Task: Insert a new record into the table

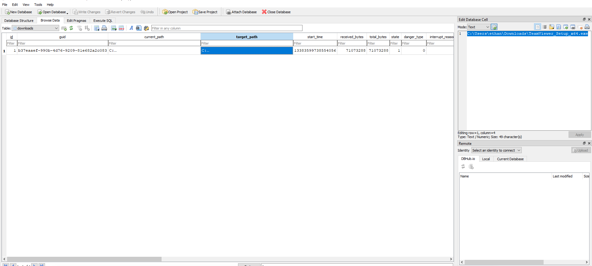Action: coord(114,28)
